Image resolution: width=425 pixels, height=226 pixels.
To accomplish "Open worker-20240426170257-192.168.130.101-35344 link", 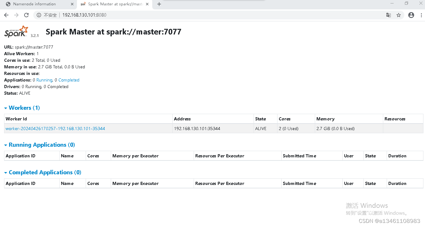I will coord(55,129).
